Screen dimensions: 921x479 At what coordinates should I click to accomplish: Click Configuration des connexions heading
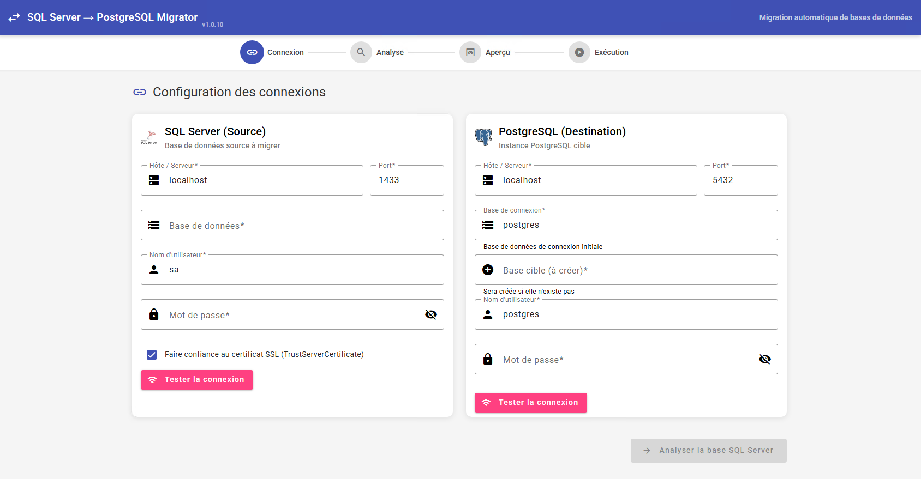[x=239, y=92]
